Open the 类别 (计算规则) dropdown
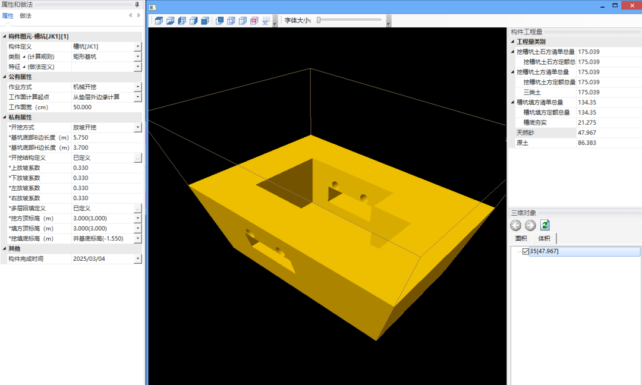Screen dimensions: 642x385 137,56
